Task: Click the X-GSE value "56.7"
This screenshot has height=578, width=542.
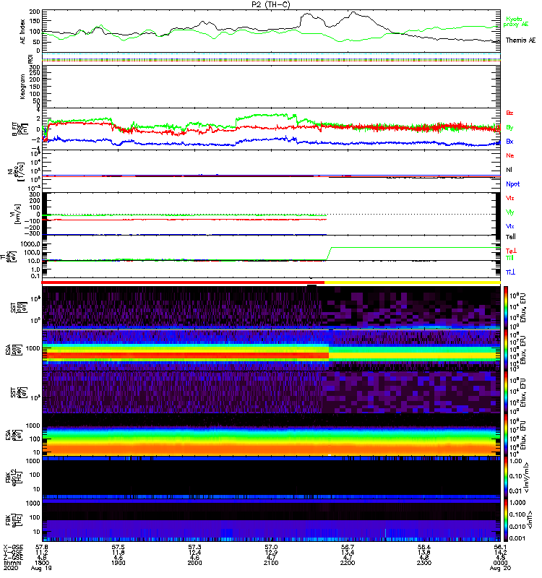Action: 348,547
